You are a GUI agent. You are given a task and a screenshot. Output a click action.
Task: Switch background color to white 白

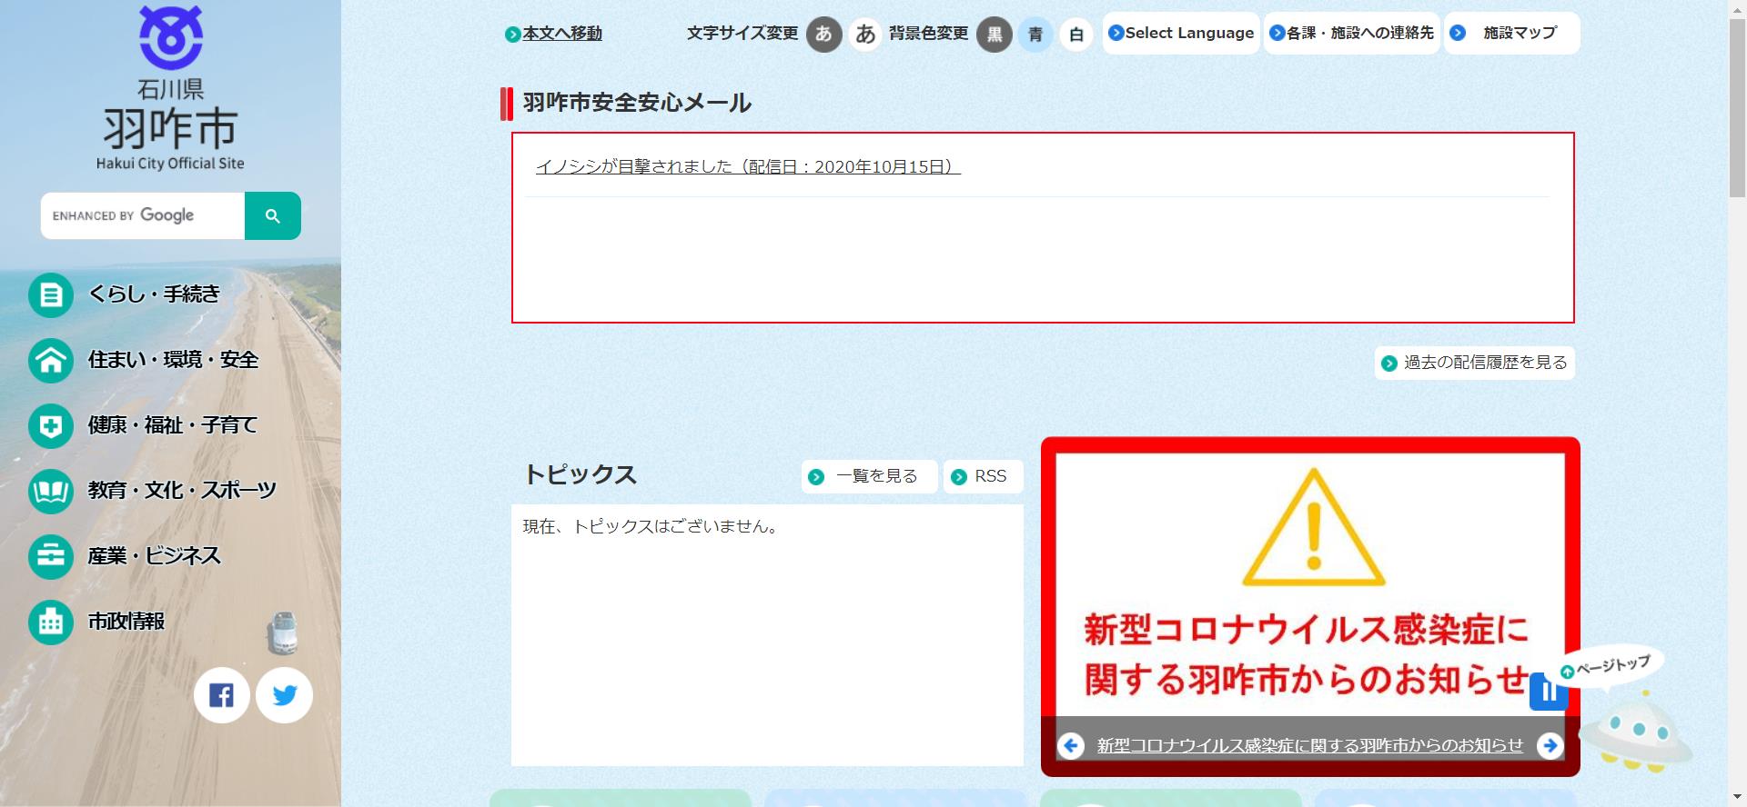point(1076,35)
